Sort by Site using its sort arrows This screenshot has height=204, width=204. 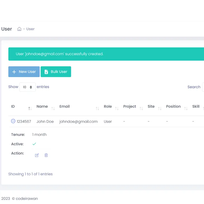pos(160,108)
